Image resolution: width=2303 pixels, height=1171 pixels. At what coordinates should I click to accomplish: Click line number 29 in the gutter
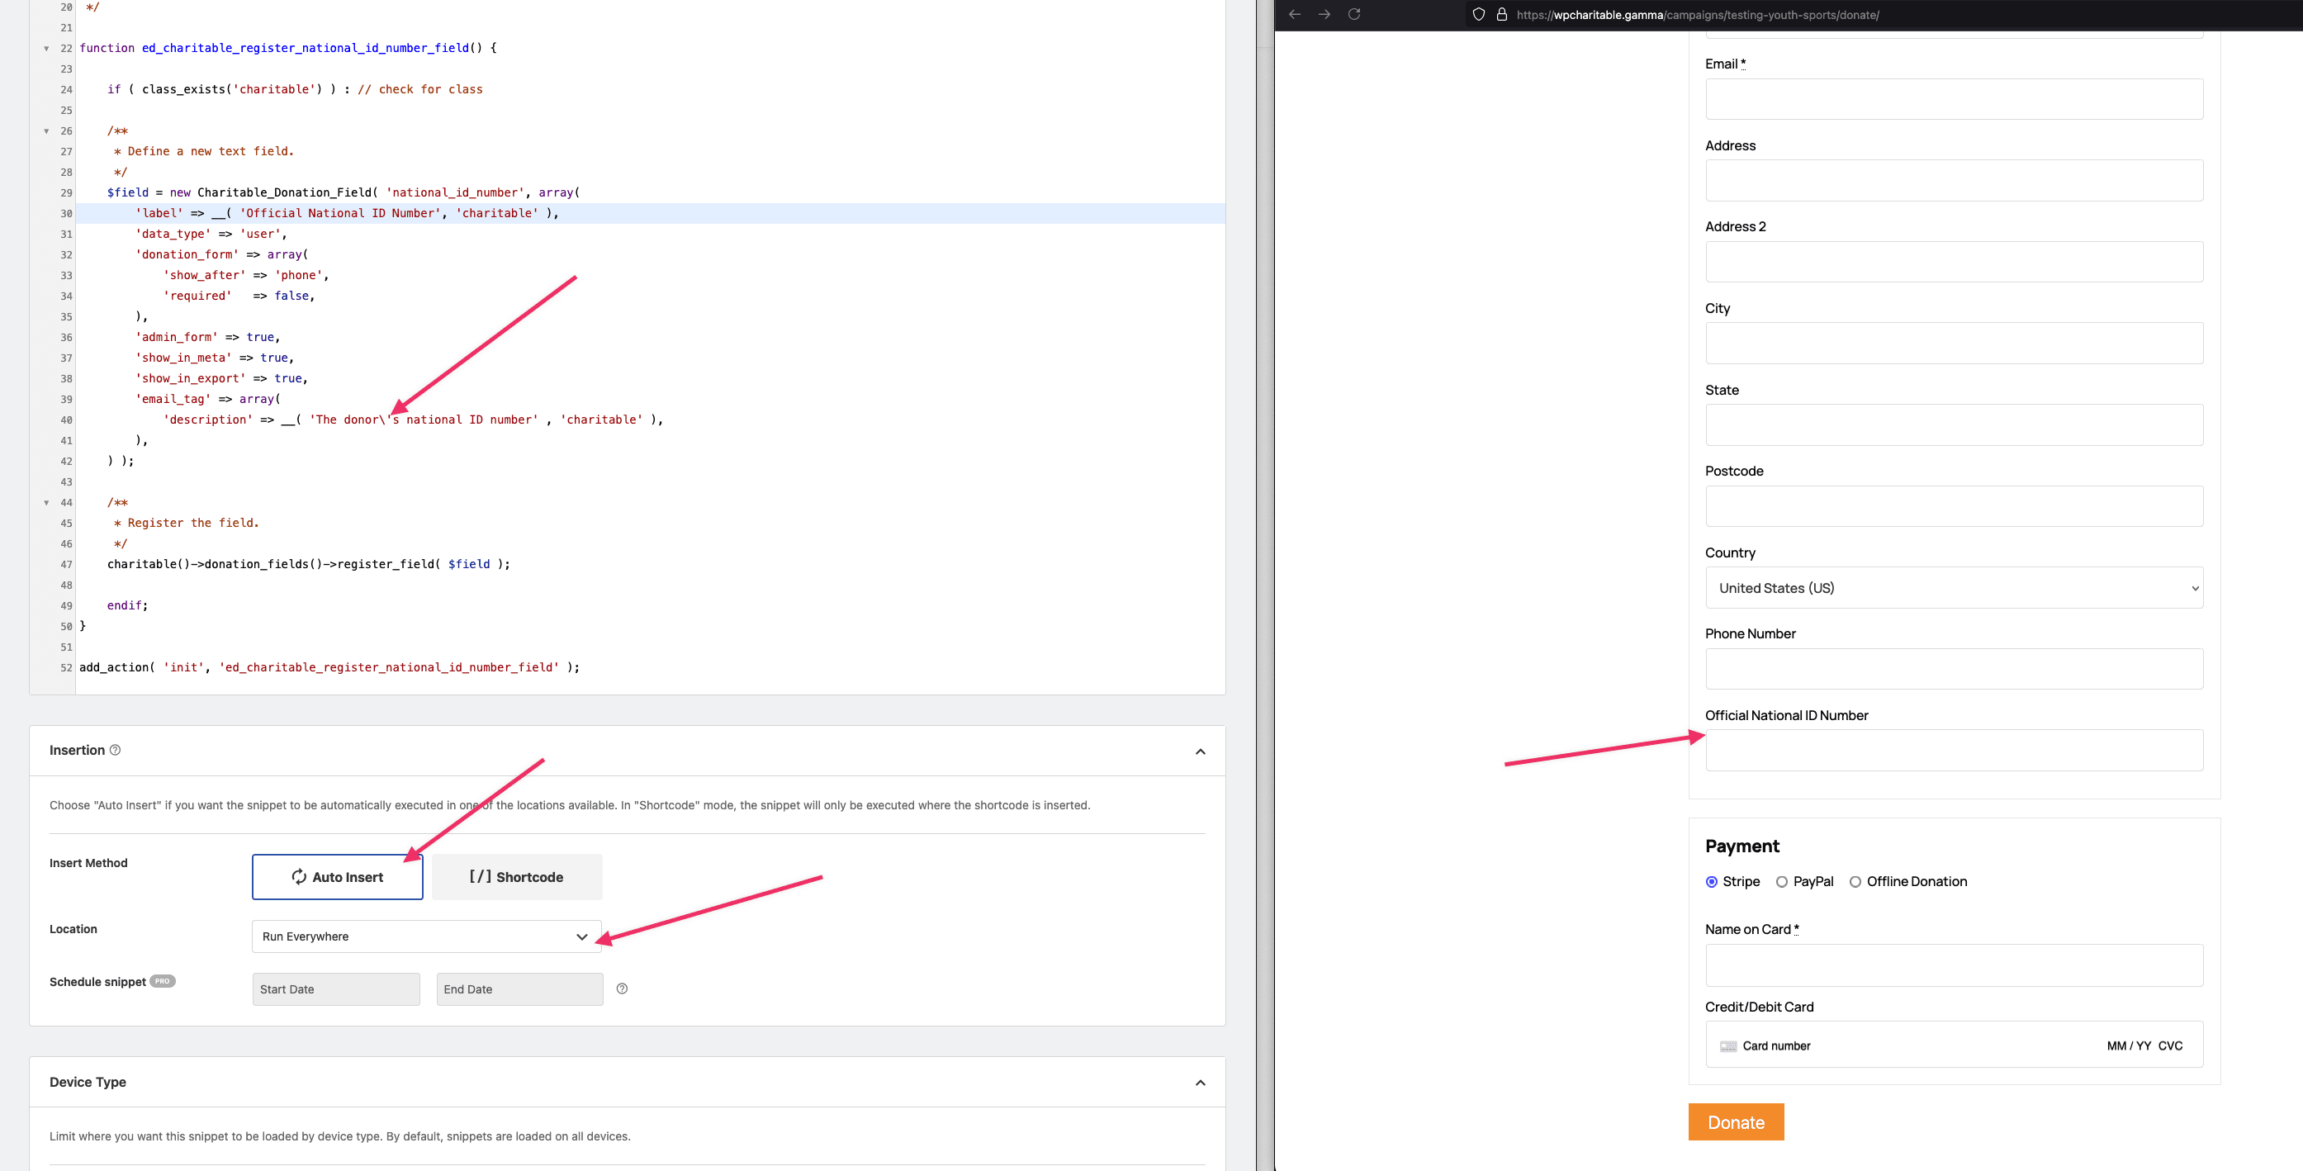66,193
